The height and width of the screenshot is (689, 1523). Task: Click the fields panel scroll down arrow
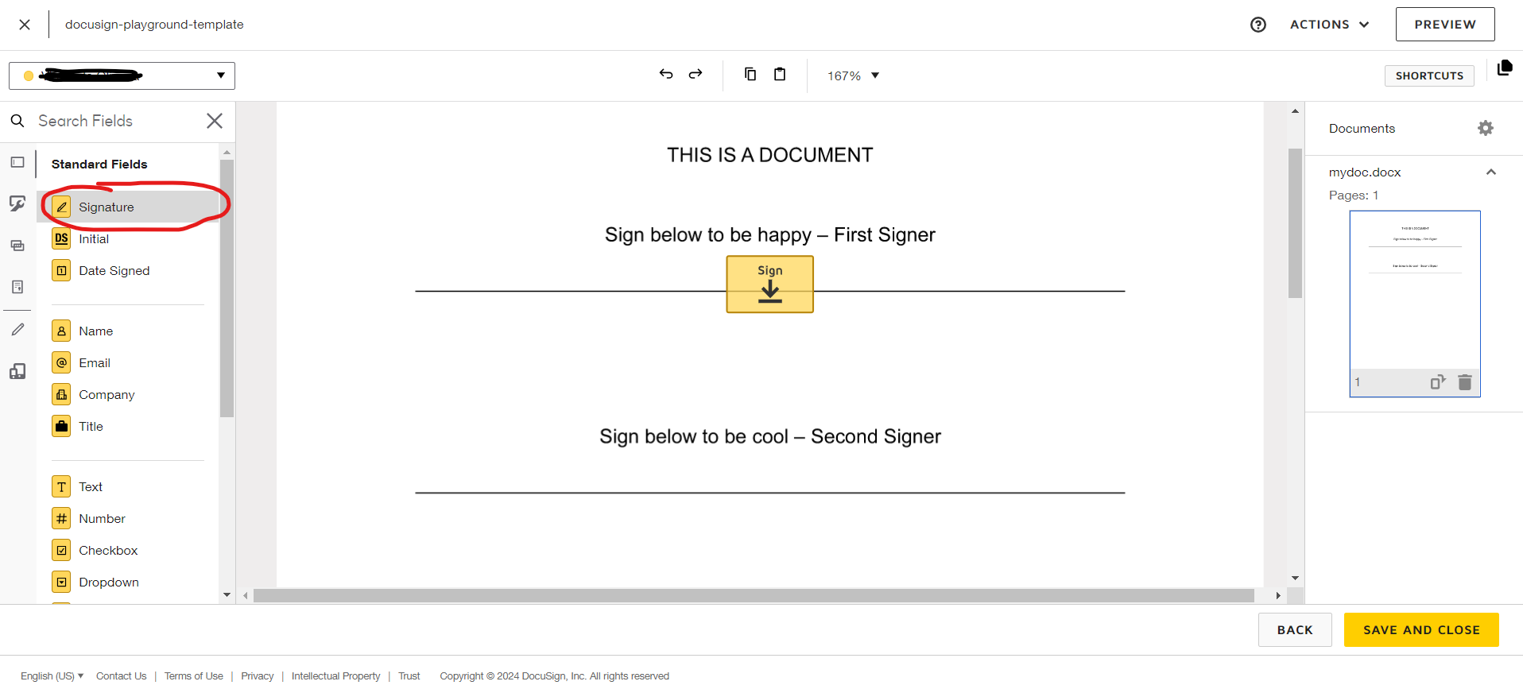click(227, 594)
